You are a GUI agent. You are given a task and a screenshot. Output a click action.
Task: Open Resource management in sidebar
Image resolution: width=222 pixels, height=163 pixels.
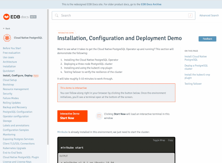[x=16, y=89]
